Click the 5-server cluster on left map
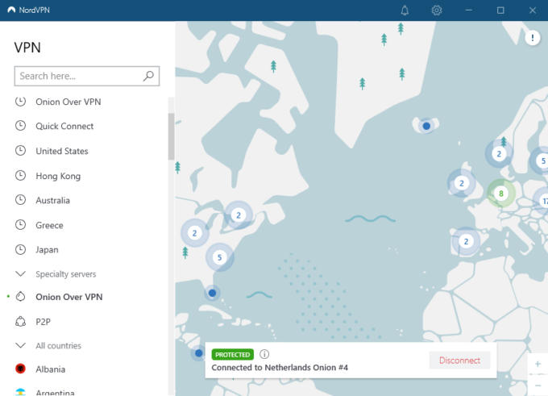 pyautogui.click(x=218, y=258)
